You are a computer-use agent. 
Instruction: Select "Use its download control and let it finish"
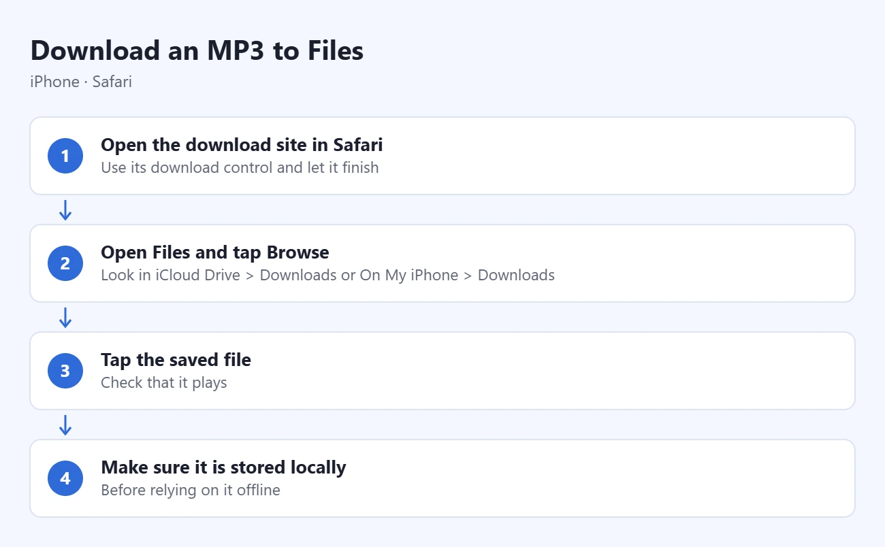[x=240, y=167]
